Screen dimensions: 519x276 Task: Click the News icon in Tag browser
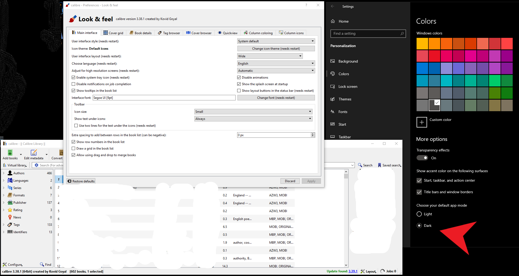point(10,217)
